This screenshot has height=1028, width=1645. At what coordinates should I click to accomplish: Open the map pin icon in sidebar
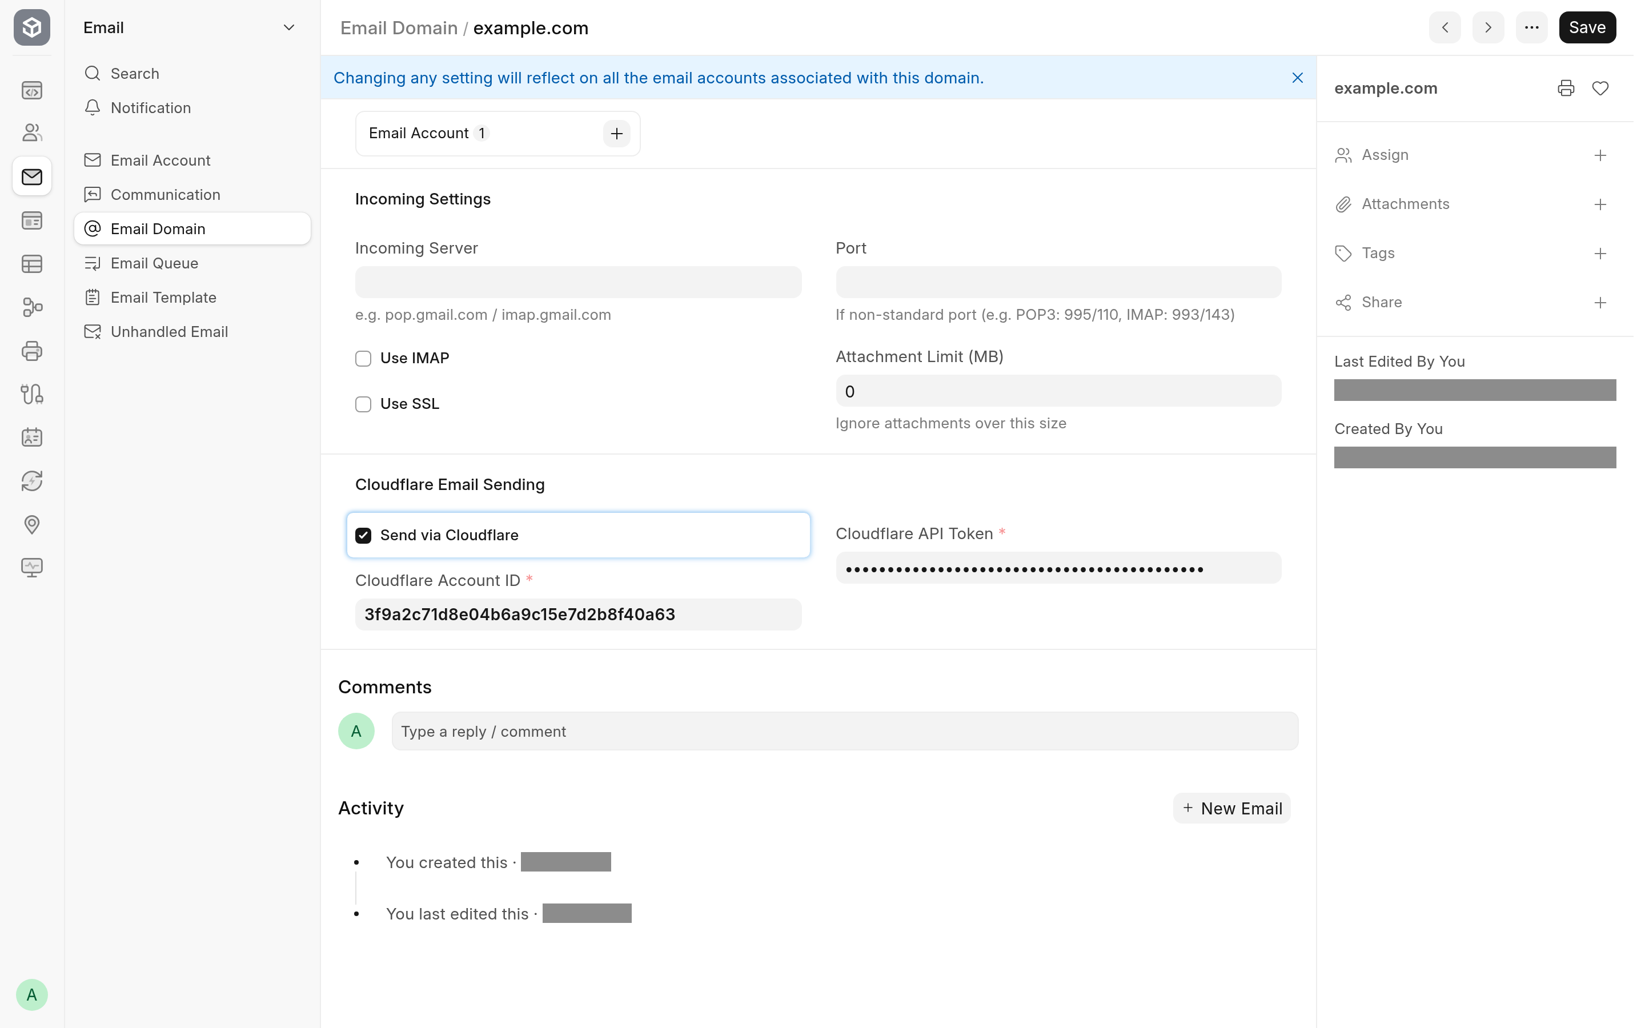pos(32,524)
